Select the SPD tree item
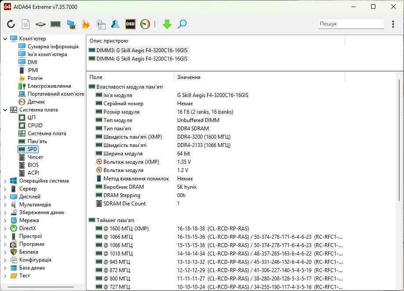Viewport: 404px width, 291px height. (28, 149)
